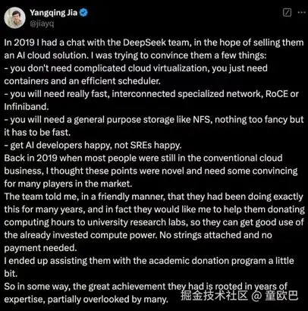Click the 'containers and an efficient scheduler' line

click(x=82, y=81)
